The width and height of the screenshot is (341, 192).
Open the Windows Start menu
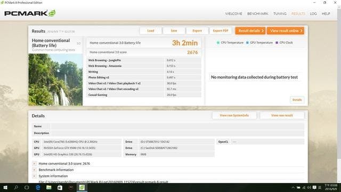coord(5,187)
